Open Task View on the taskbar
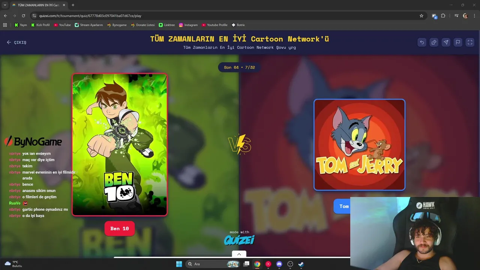Image resolution: width=480 pixels, height=270 pixels. pyautogui.click(x=246, y=264)
